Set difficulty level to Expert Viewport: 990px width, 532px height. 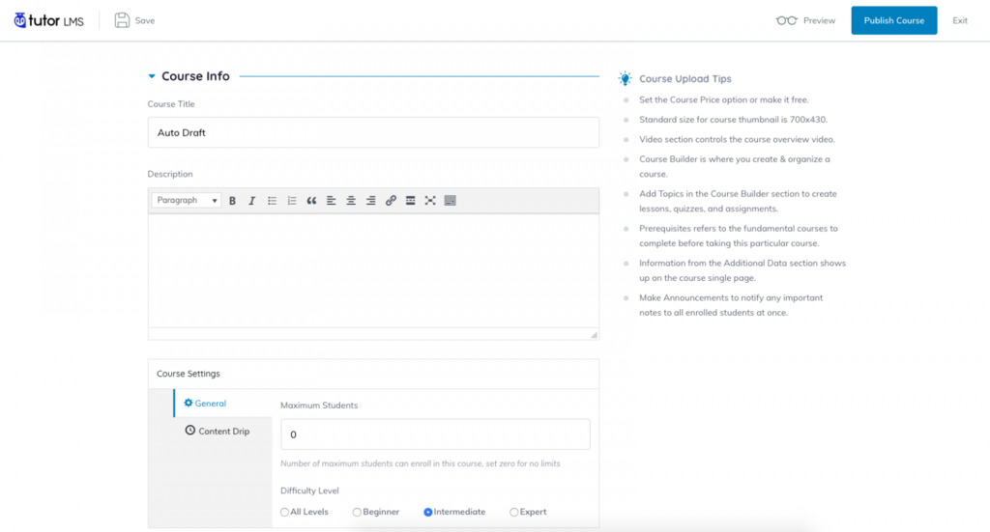tap(514, 512)
